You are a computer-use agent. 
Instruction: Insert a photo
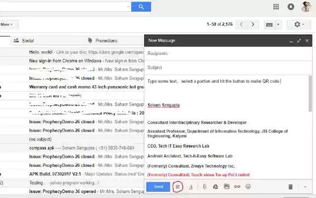click(x=227, y=187)
